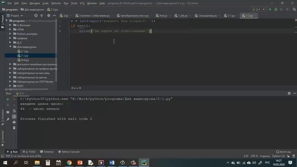Expand лабораторные на массивы folder
This screenshot has height=167, width=297.
(10, 73)
